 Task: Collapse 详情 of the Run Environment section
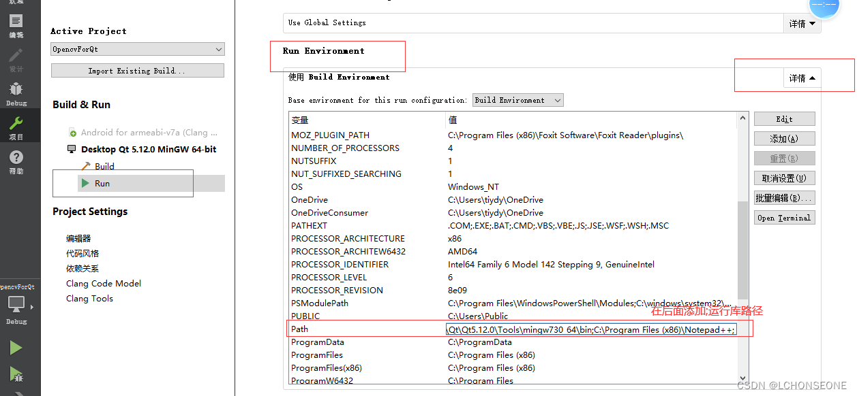pyautogui.click(x=802, y=78)
